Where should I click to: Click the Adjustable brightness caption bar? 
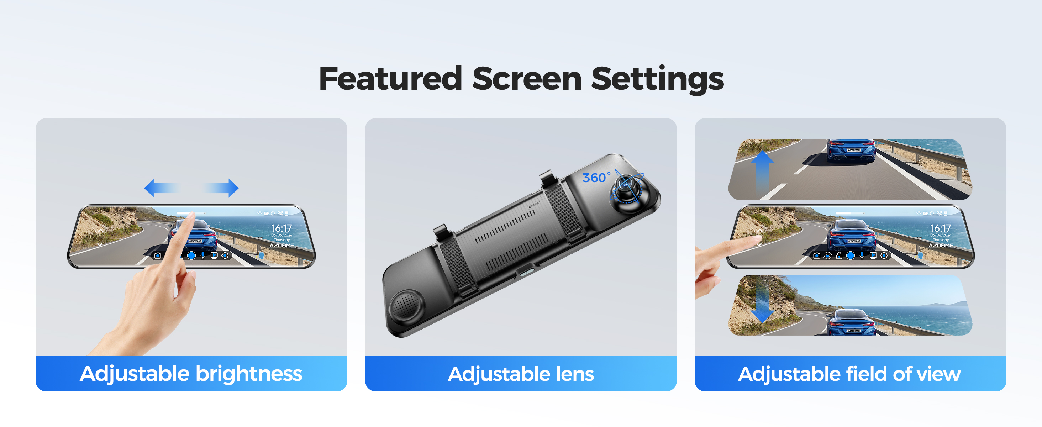click(191, 374)
